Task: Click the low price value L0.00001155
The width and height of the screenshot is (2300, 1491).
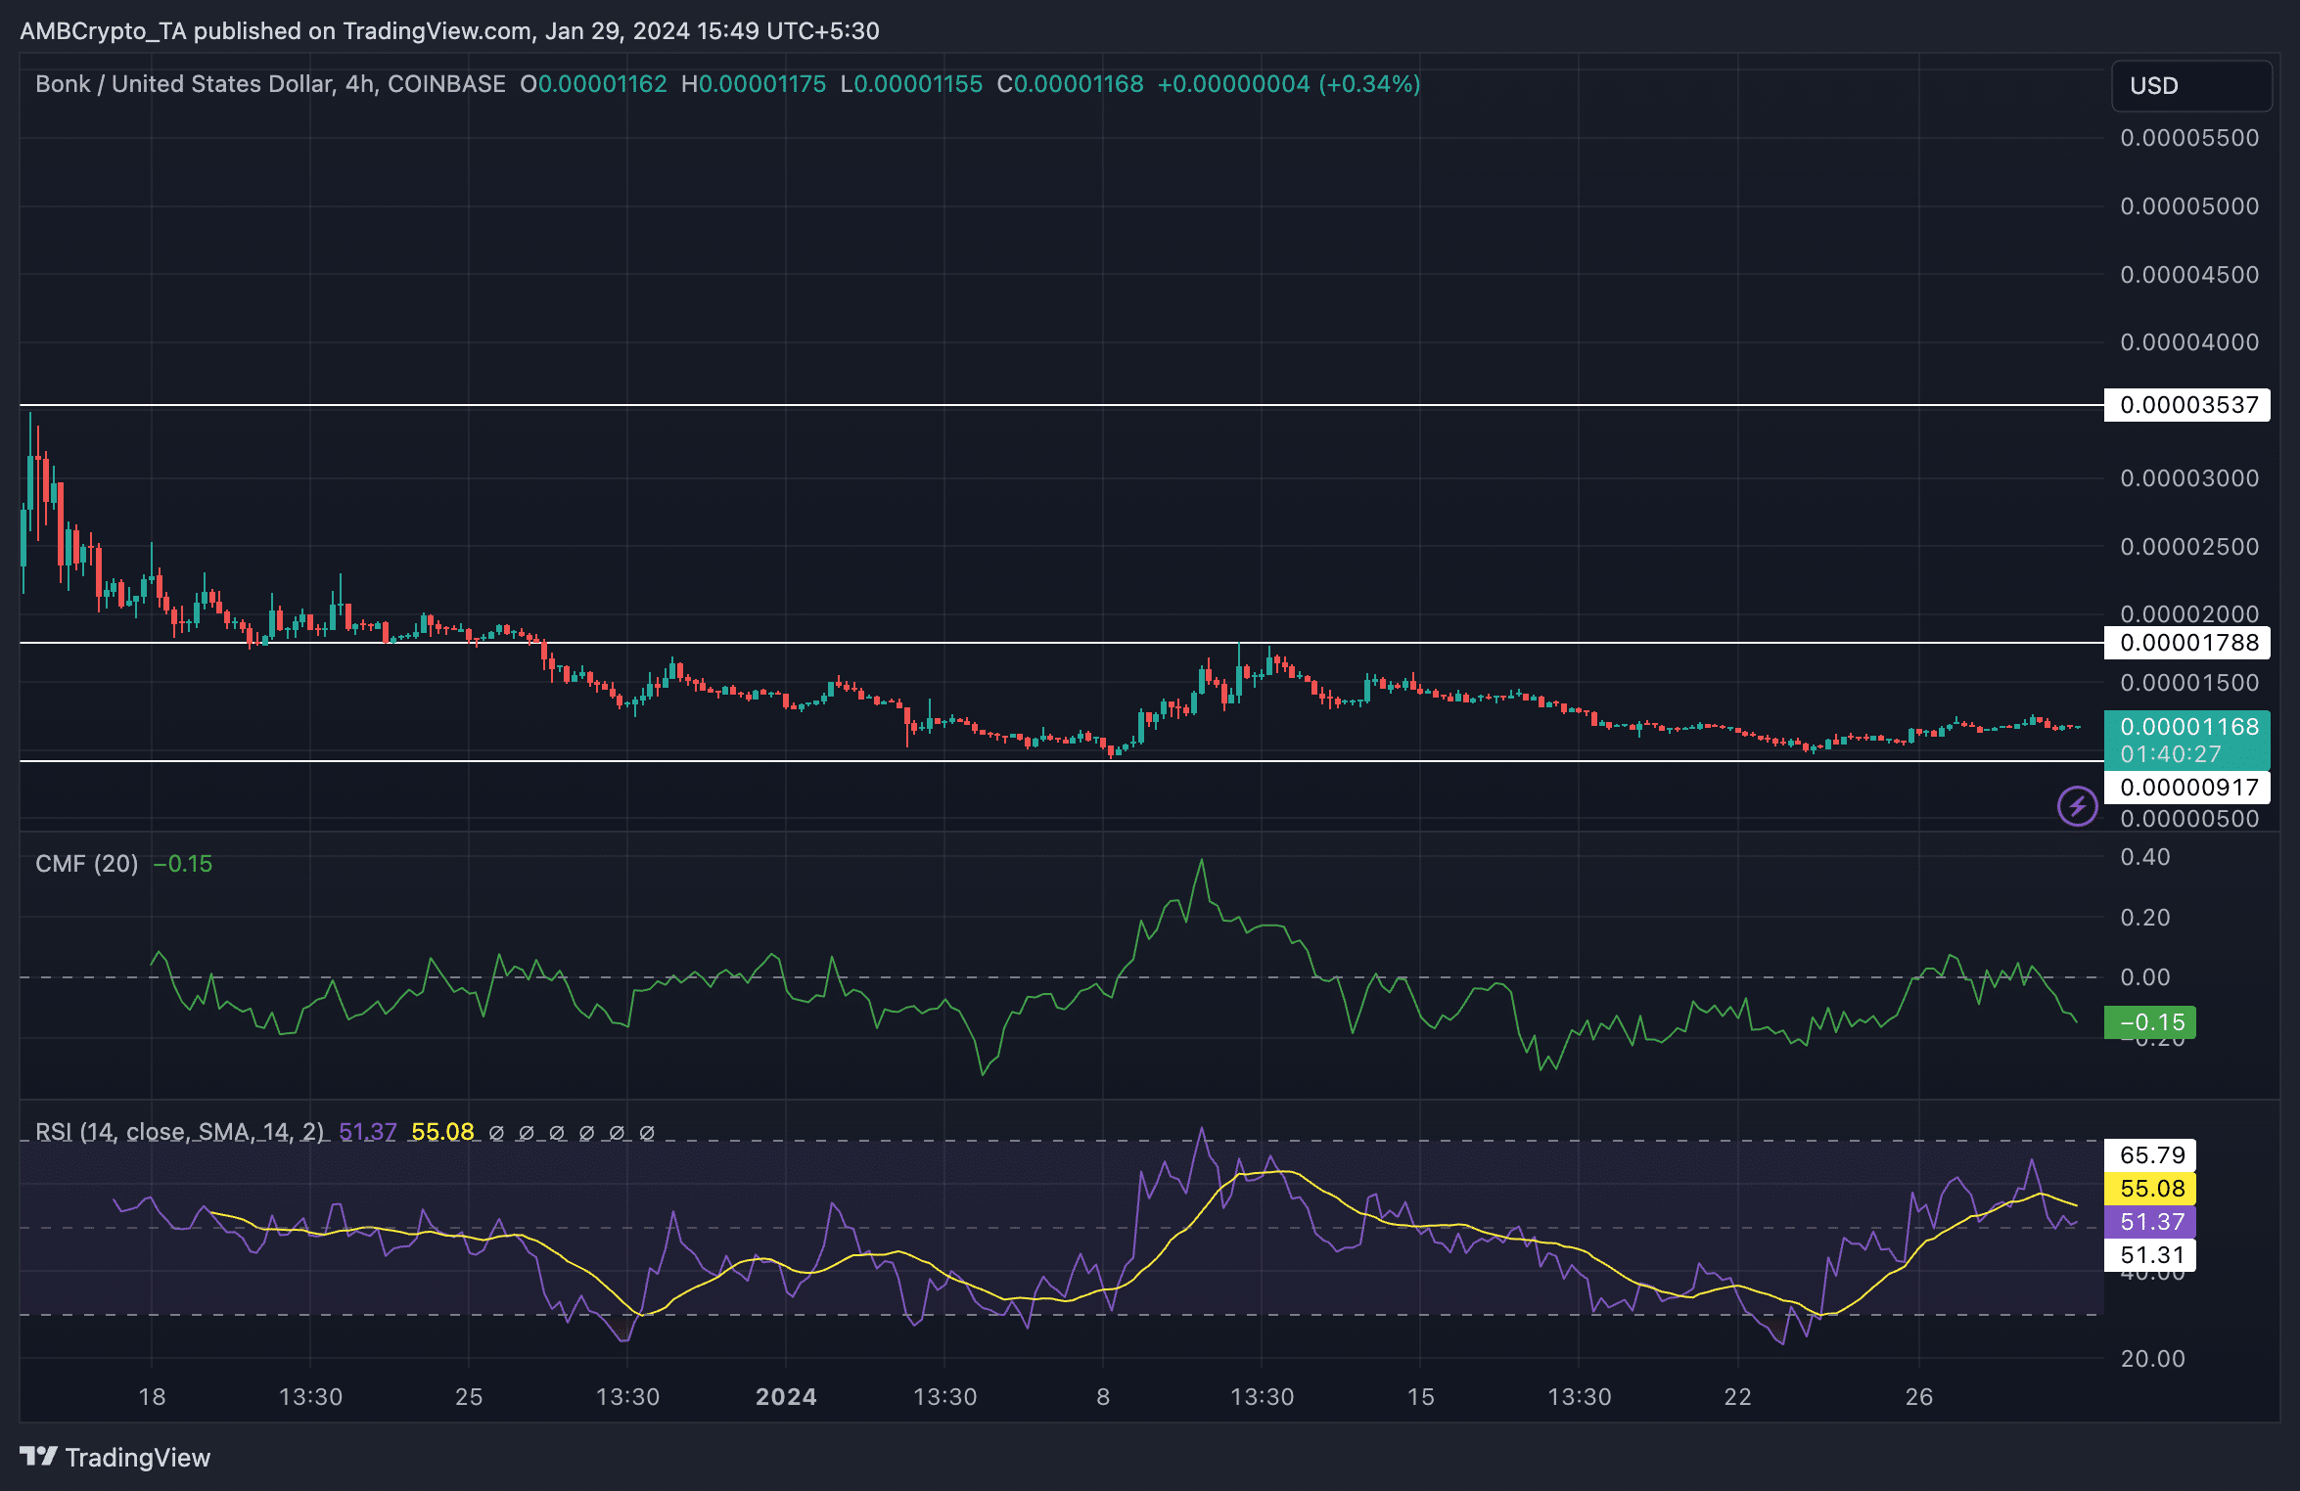Action: [911, 84]
